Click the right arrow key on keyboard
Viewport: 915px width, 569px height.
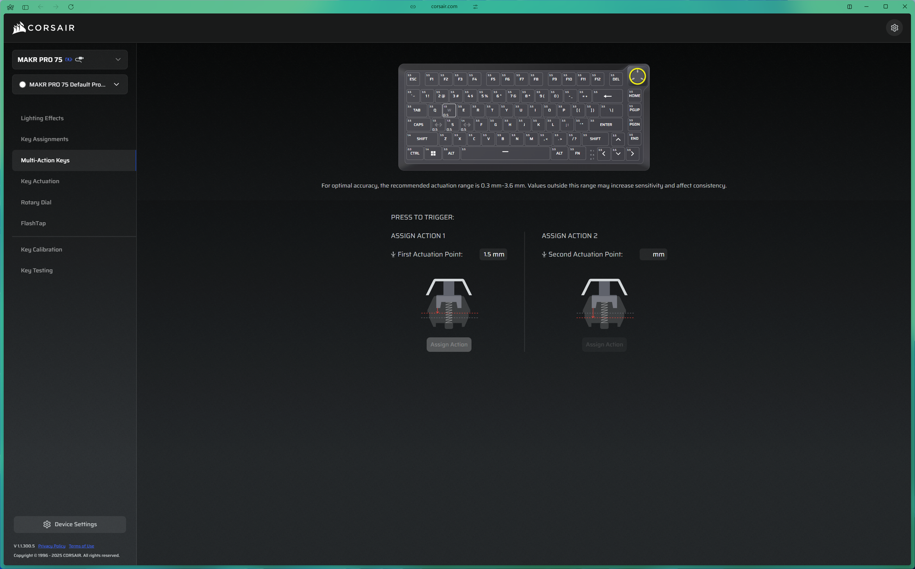[632, 154]
